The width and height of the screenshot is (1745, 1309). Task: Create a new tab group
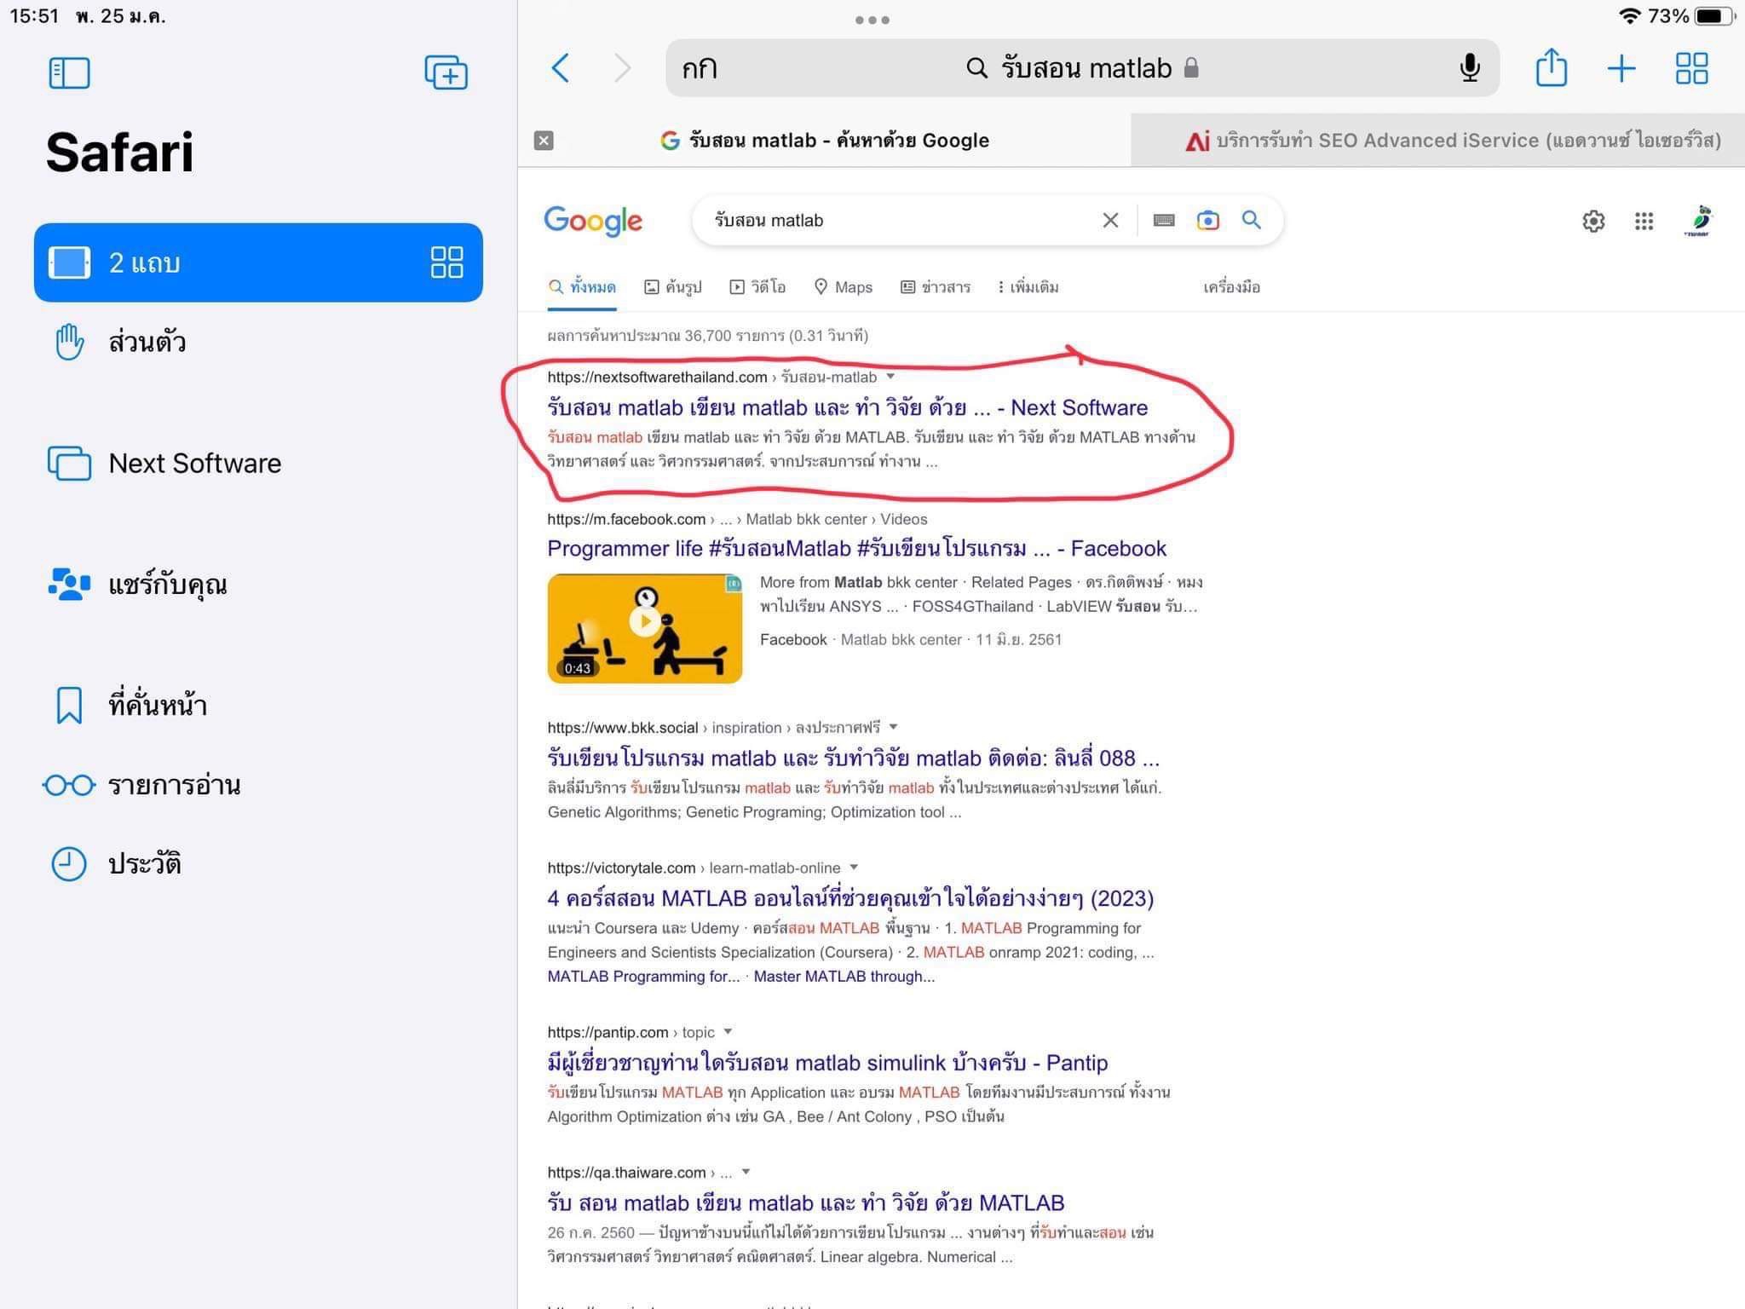(x=446, y=72)
